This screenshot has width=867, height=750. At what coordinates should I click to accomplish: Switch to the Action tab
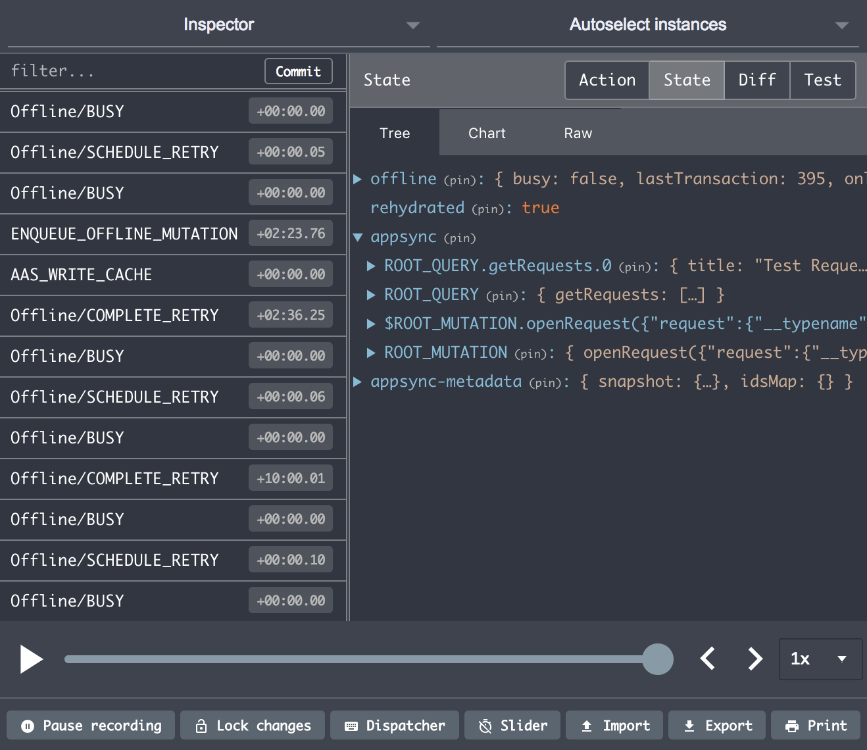(x=607, y=80)
